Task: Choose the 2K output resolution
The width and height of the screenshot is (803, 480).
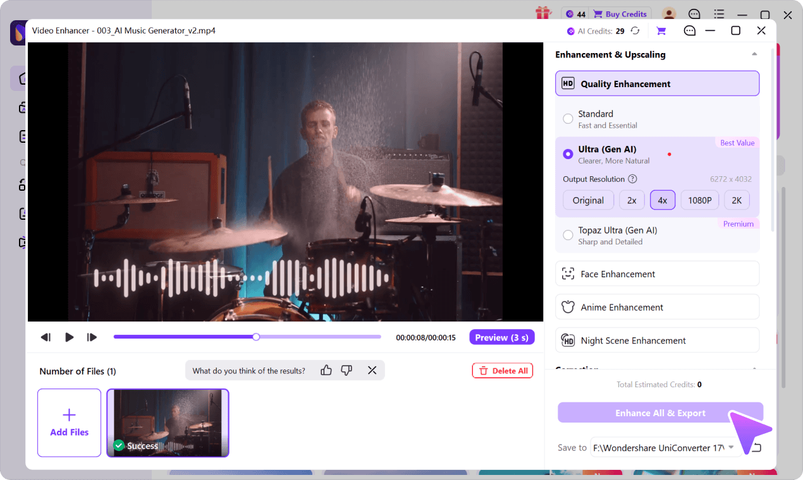Action: tap(737, 200)
